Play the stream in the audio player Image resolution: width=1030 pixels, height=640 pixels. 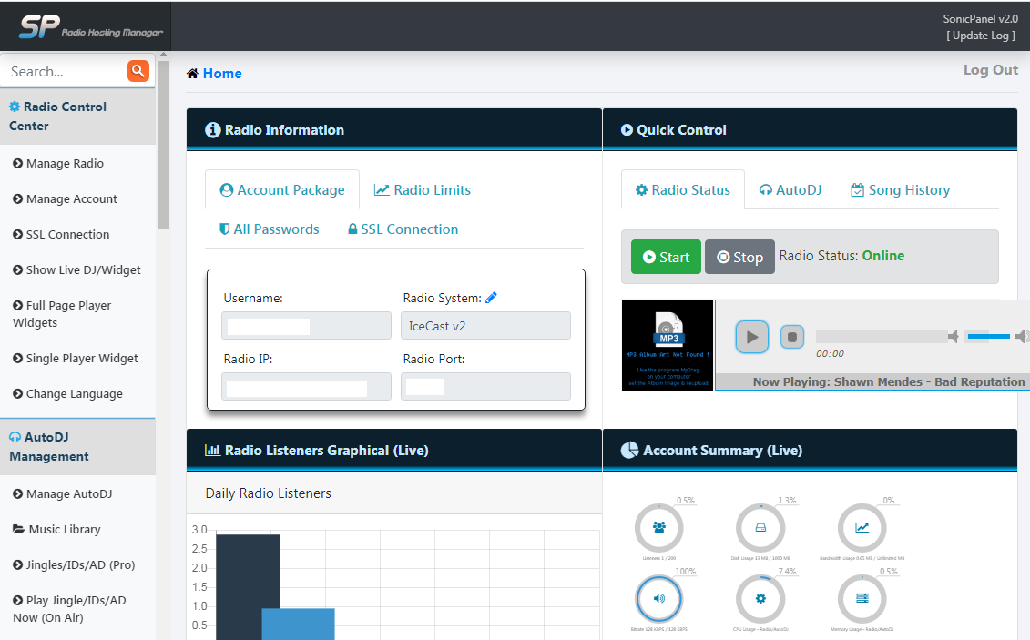coord(752,337)
